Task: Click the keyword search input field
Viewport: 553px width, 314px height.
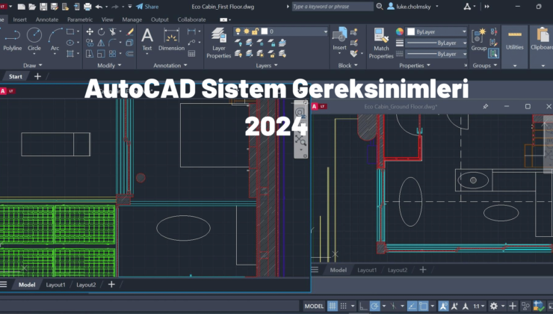Action: [333, 6]
